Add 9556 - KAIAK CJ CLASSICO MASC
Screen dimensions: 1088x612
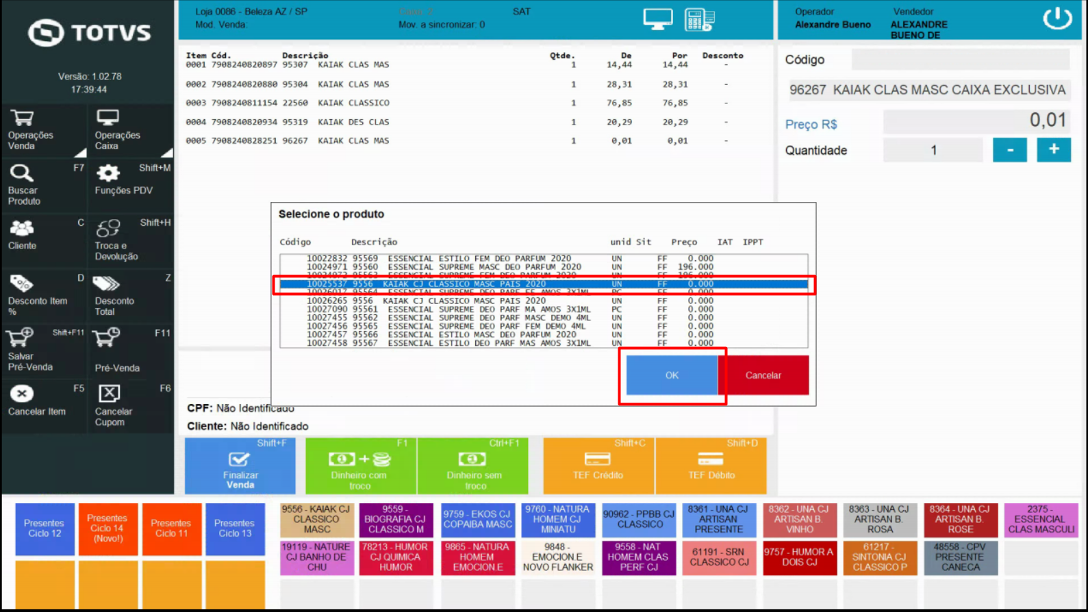316,520
